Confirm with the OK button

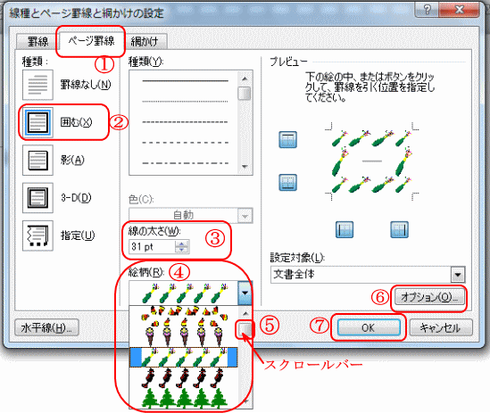click(369, 327)
